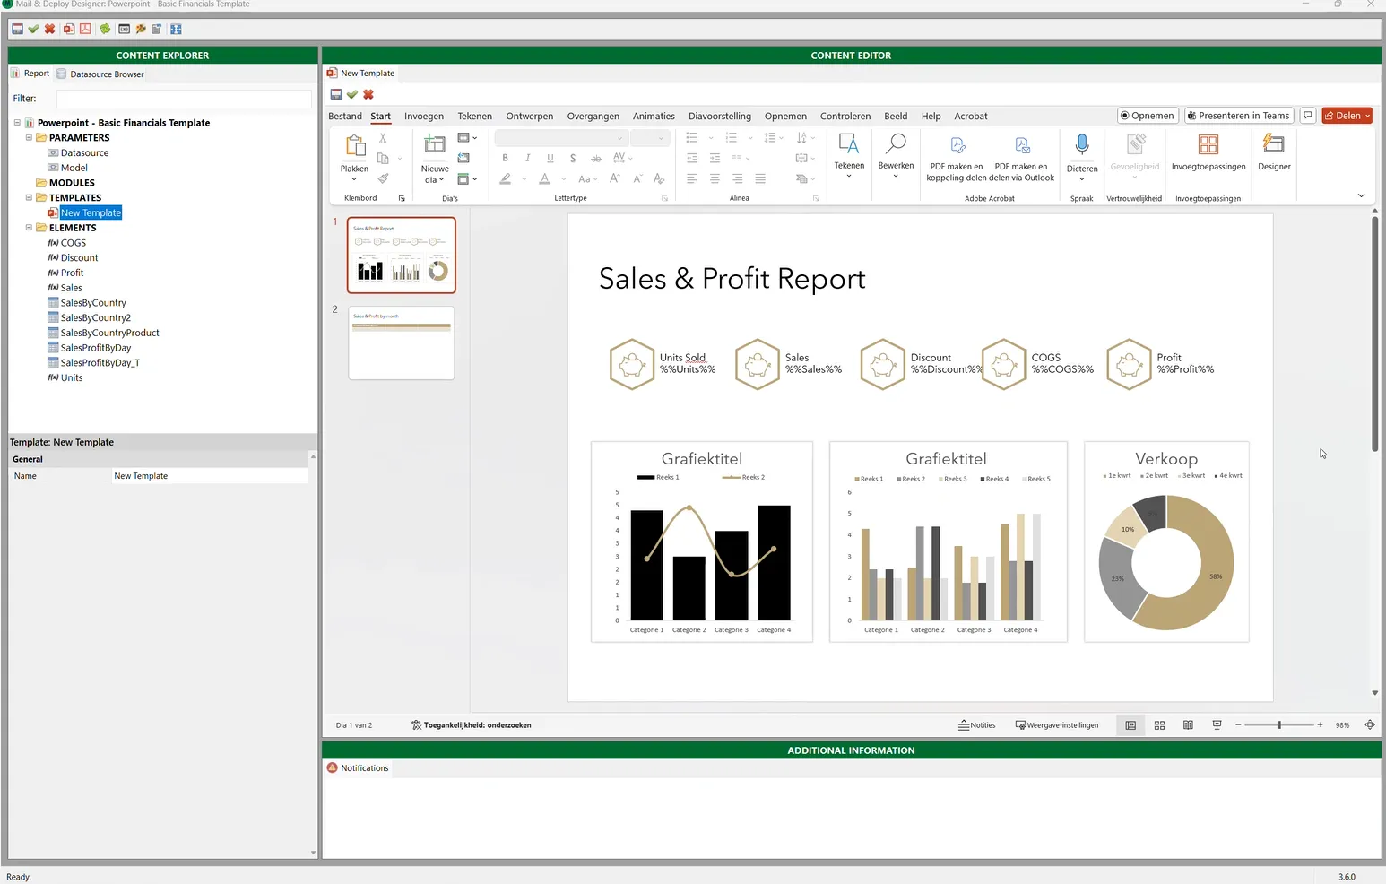Toggle Italic formatting in Lettertype group
1386x884 pixels.
(x=527, y=158)
